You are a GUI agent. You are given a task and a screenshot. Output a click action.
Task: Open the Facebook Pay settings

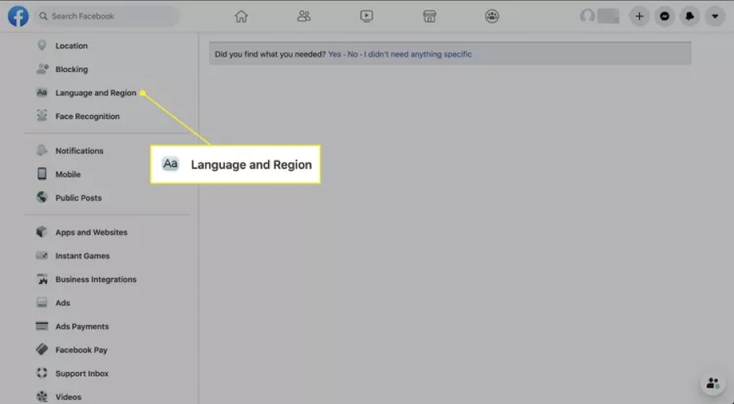(81, 350)
